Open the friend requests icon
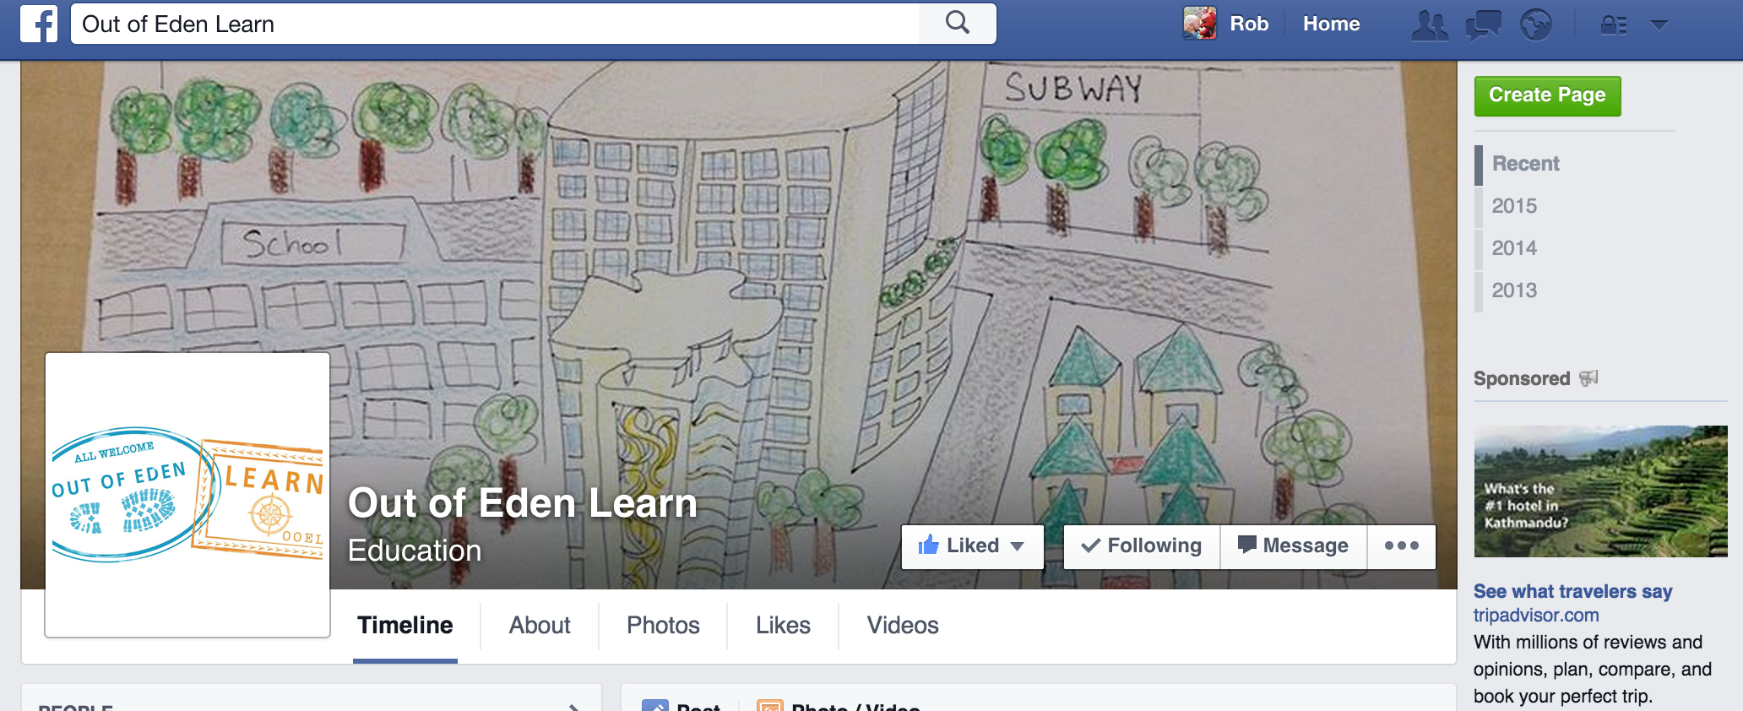Screen dimensions: 1743x711 1430,24
